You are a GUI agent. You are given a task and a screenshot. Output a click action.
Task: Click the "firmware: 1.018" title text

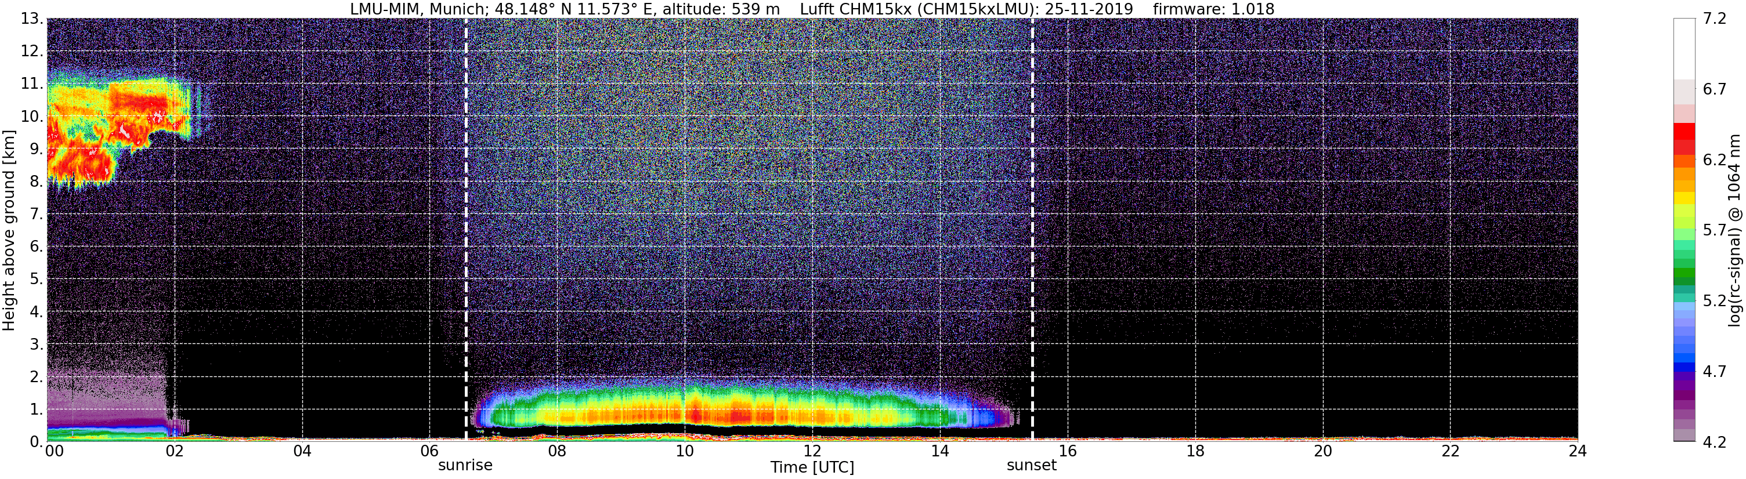[x=1213, y=9]
